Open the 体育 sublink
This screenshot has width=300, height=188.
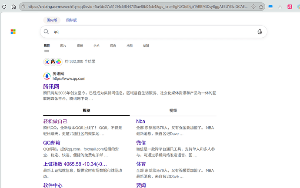pos(141,164)
